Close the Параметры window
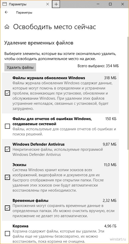Viewport: 129px width, 244px height. point(122,4)
